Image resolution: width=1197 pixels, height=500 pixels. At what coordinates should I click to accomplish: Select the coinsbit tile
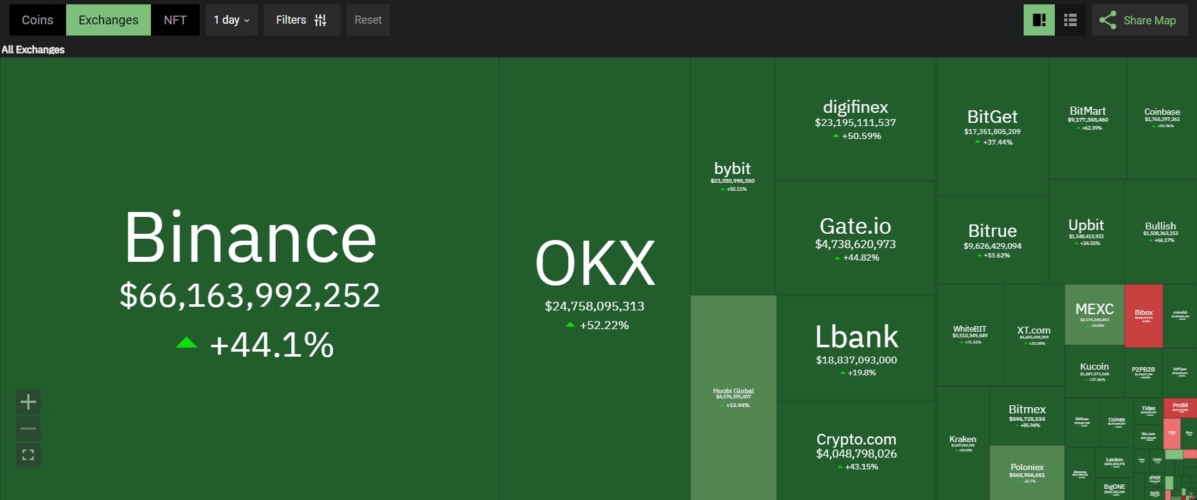pos(1180,315)
